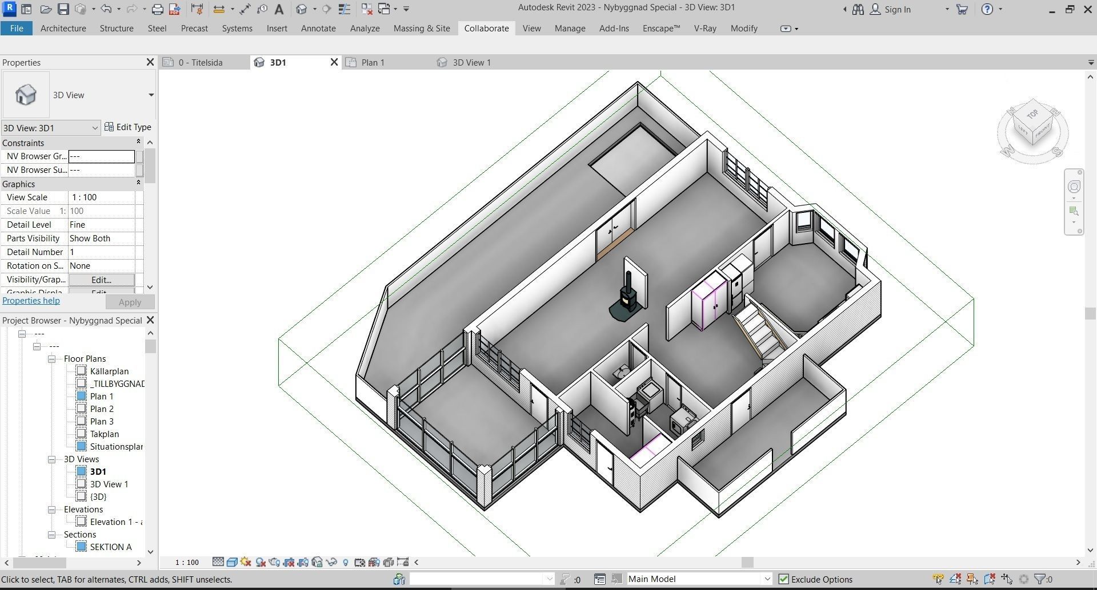Image resolution: width=1097 pixels, height=590 pixels.
Task: Collapse the 3D Views tree node
Action: click(x=51, y=459)
